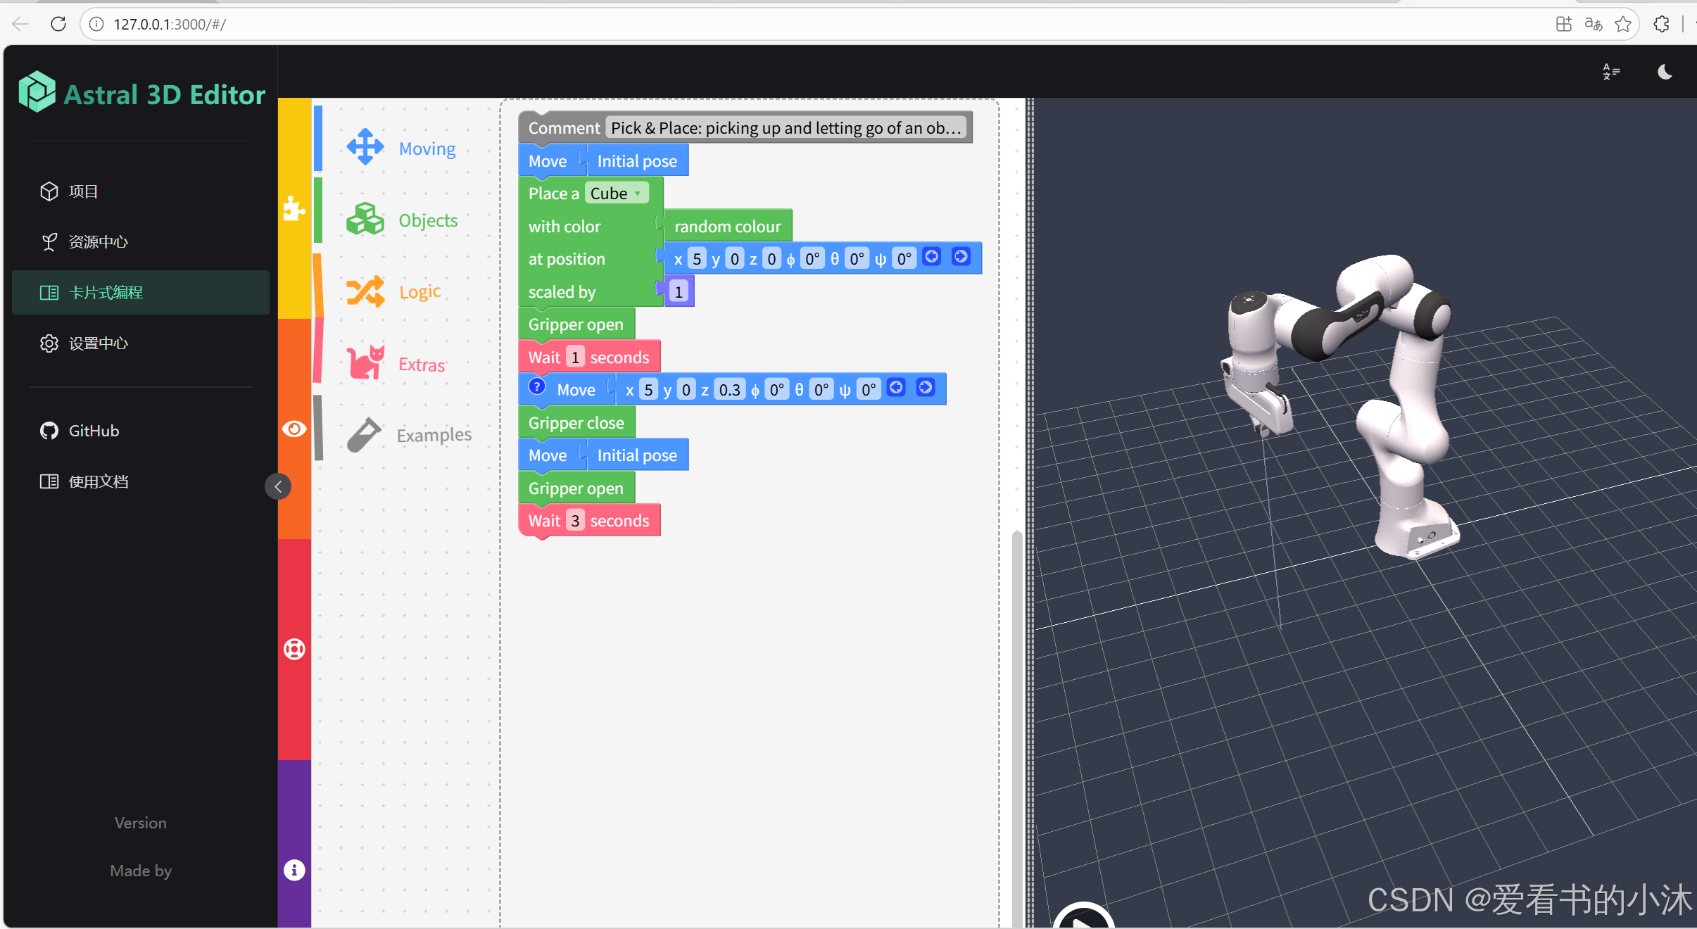
Task: Select the Gripper close block
Action: point(576,422)
